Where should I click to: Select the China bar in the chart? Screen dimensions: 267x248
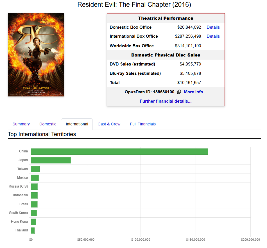coord(119,152)
